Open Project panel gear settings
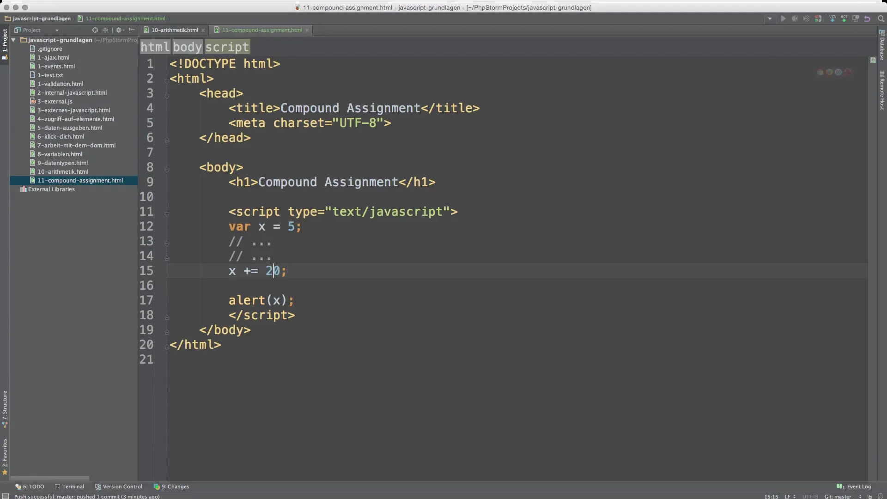Screen dimensions: 887x499 pyautogui.click(x=120, y=30)
